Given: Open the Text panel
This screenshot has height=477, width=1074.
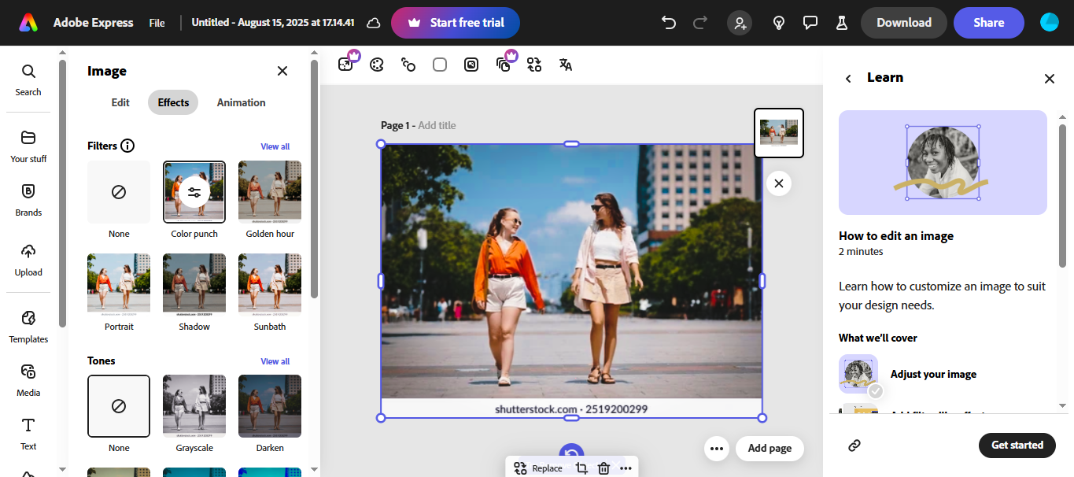Looking at the screenshot, I should click(x=28, y=434).
